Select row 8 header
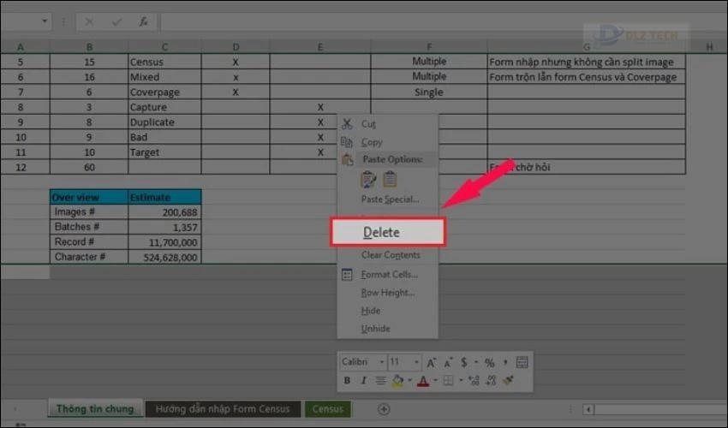 coord(21,107)
